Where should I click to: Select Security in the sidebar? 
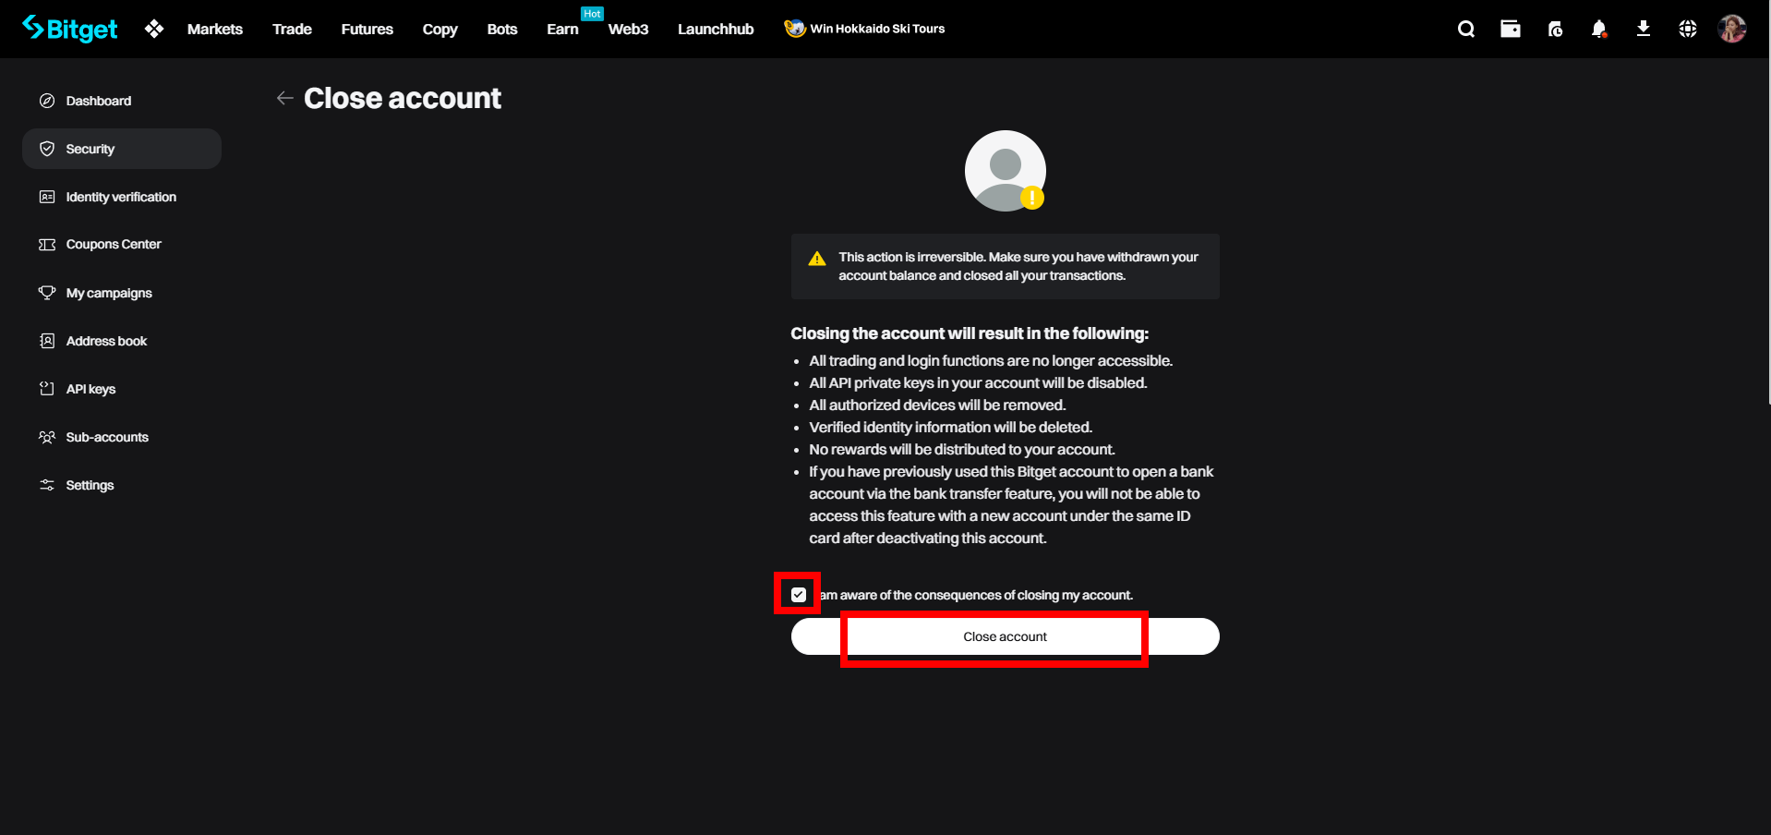[x=122, y=149]
